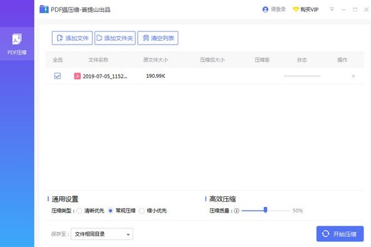Select file name 2019-07-05_1152...

pos(105,76)
